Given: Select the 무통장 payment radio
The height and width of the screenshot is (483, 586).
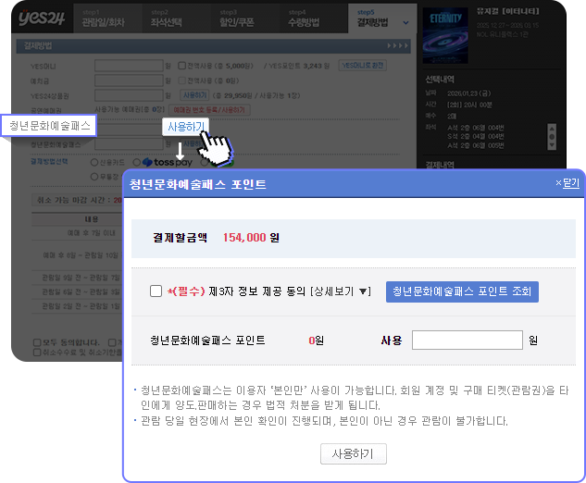Looking at the screenshot, I should click(x=94, y=177).
